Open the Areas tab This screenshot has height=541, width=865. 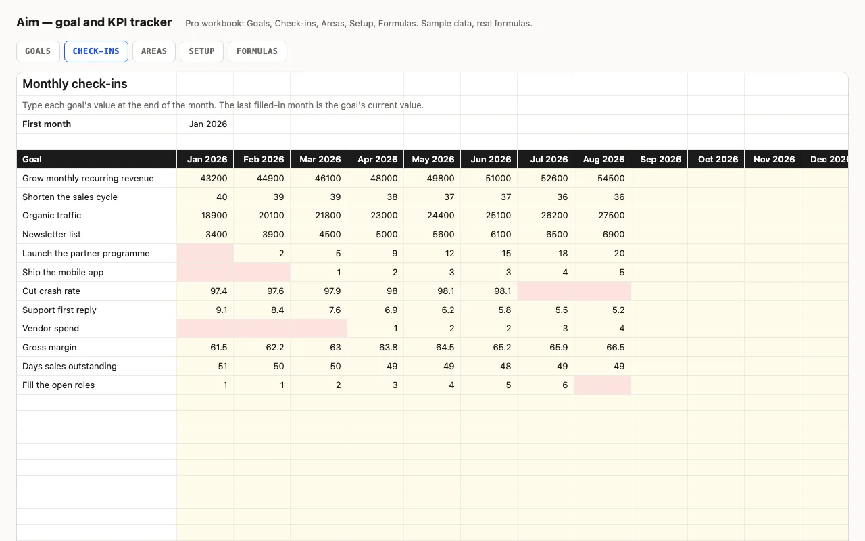[x=154, y=51]
